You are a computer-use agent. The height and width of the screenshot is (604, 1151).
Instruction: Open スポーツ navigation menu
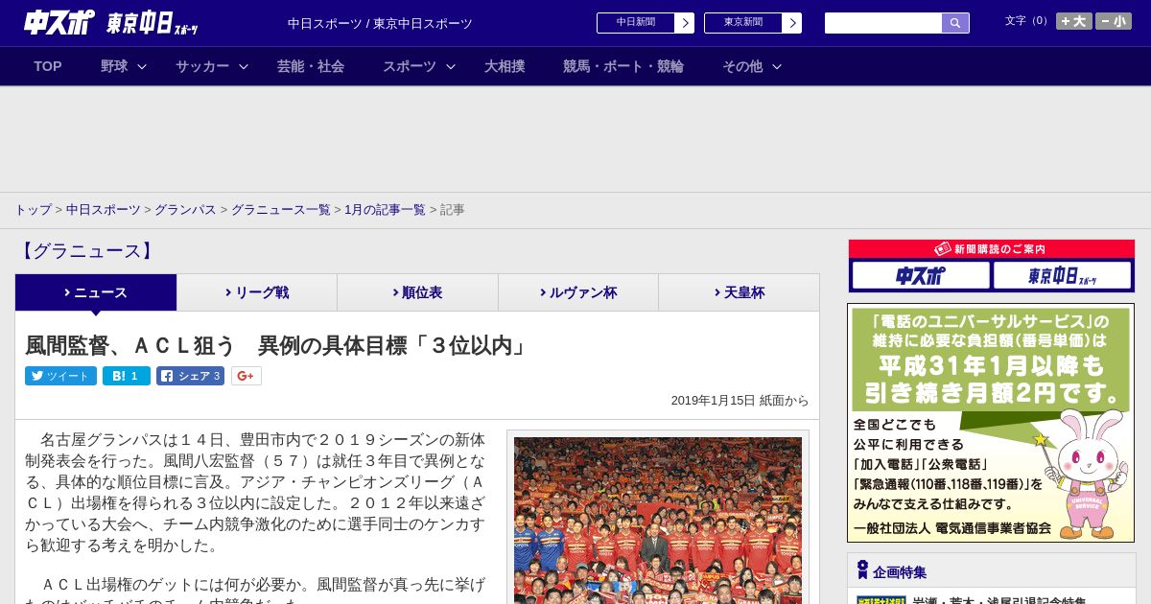point(410,66)
